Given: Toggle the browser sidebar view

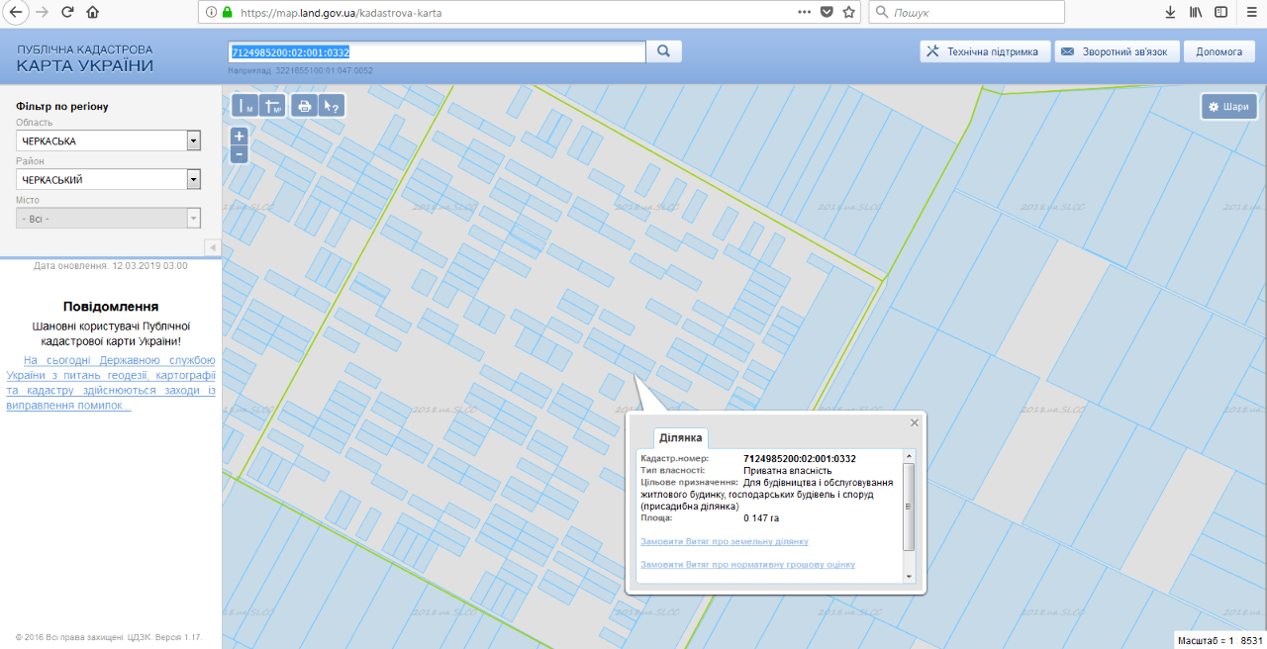Looking at the screenshot, I should pyautogui.click(x=1221, y=13).
